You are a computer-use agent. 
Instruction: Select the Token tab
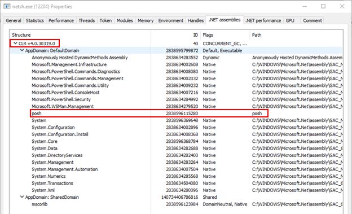point(105,20)
